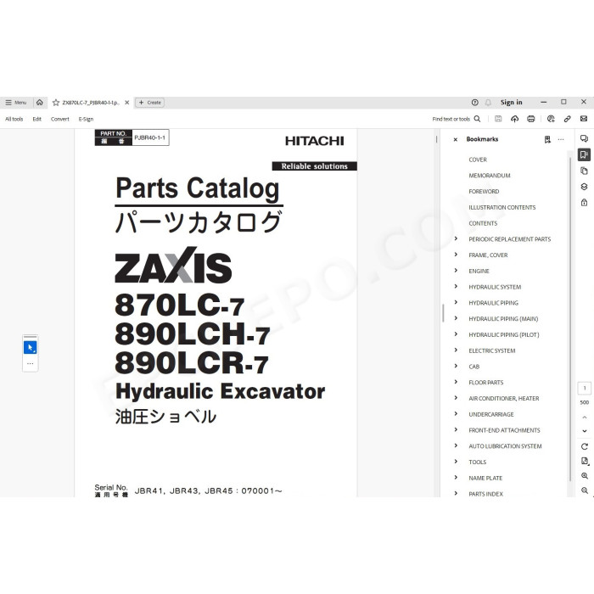
Task: Open COVER bookmark
Action: click(x=478, y=160)
